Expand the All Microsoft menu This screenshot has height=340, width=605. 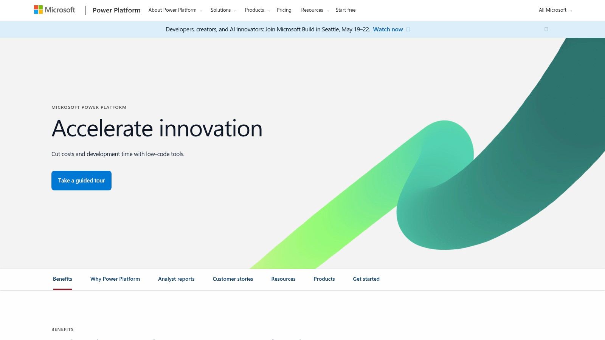(x=555, y=10)
